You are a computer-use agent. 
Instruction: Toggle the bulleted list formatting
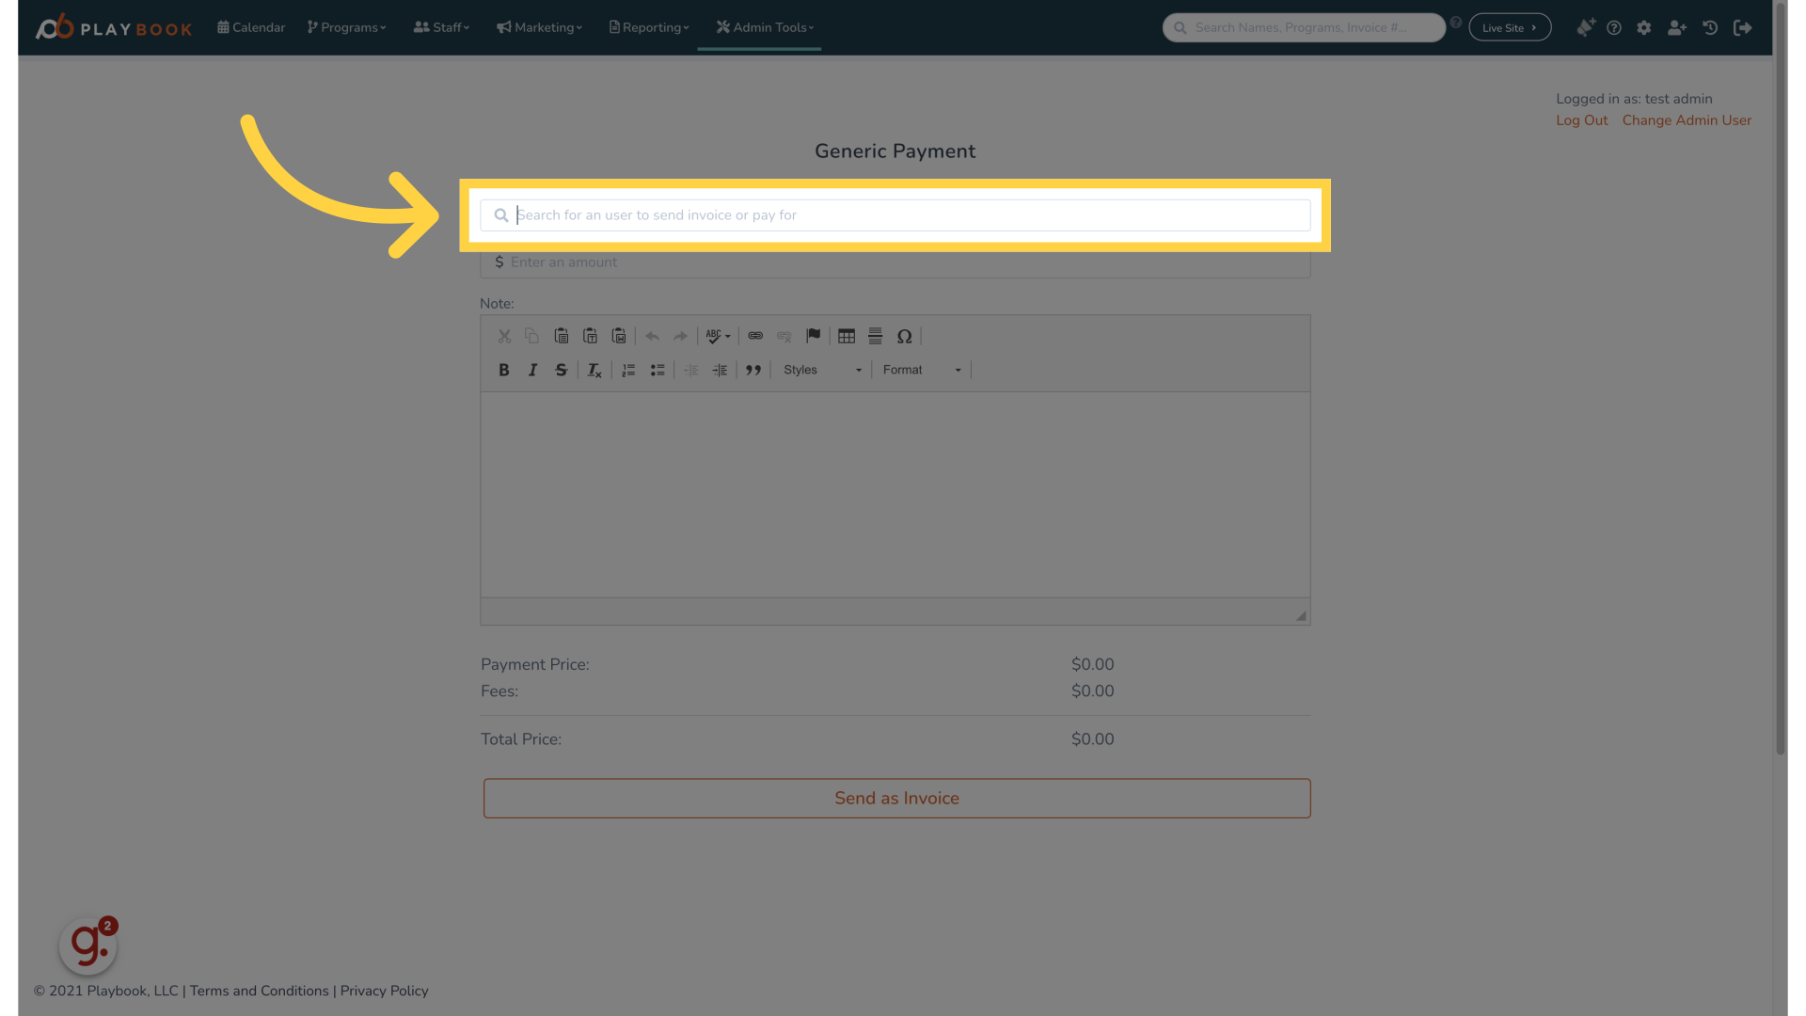(x=657, y=370)
